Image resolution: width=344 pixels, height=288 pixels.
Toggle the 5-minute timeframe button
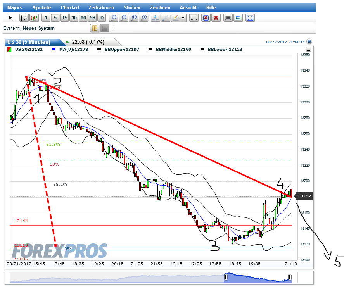55,18
